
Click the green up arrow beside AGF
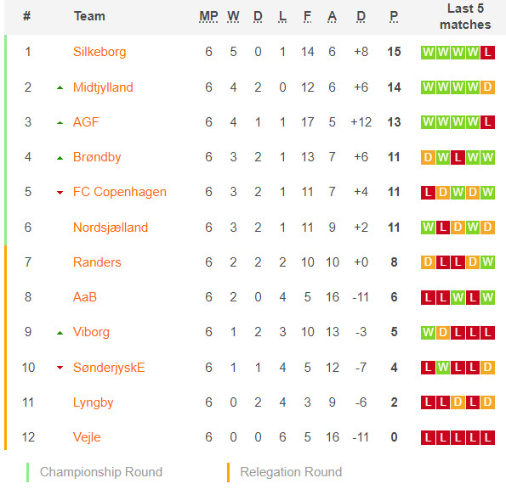(60, 123)
